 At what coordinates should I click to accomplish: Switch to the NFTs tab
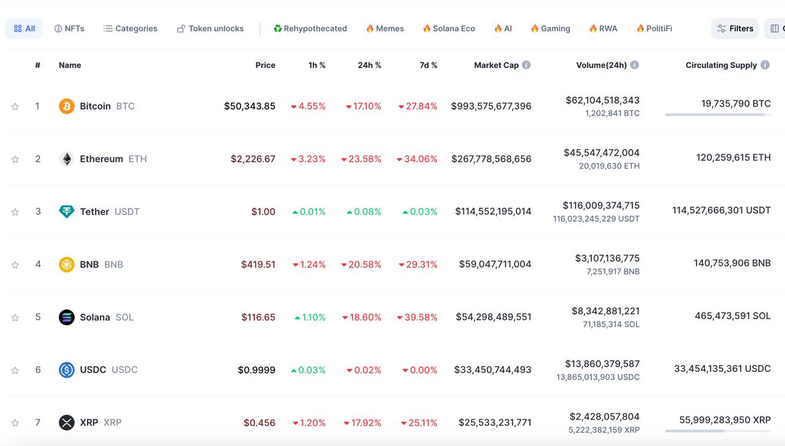point(69,28)
